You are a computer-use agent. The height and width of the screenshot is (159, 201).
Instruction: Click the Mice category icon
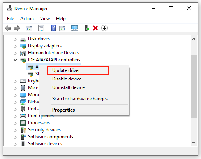23,88
